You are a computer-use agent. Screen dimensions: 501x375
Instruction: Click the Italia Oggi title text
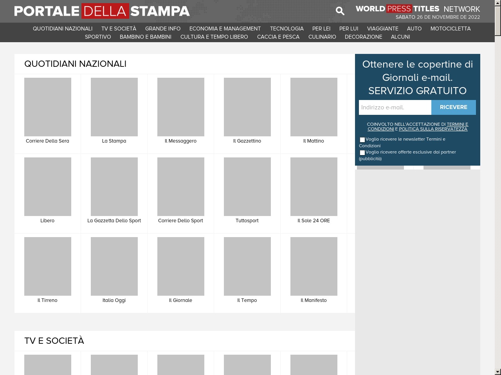tap(114, 300)
